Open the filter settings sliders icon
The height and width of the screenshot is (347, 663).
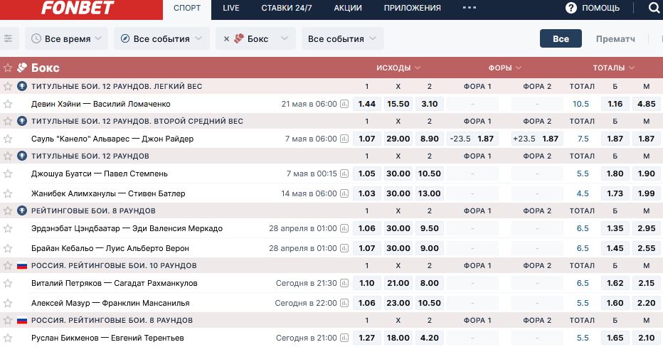(x=8, y=38)
